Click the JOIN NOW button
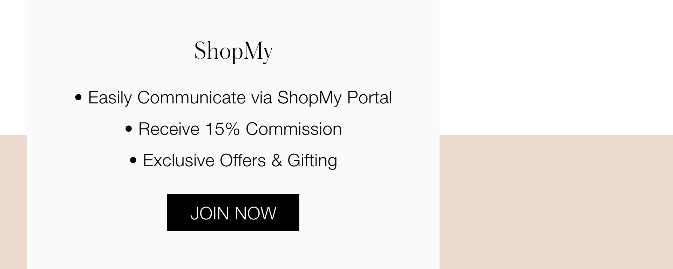 233,213
